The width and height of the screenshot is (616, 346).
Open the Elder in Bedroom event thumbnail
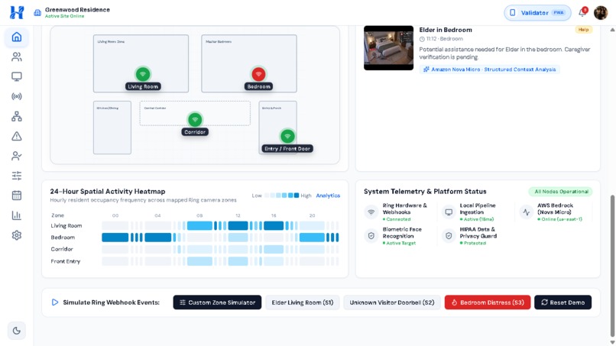[388, 48]
